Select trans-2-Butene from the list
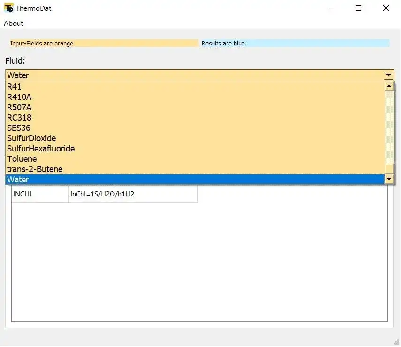Image resolution: width=401 pixels, height=347 pixels. [x=35, y=169]
